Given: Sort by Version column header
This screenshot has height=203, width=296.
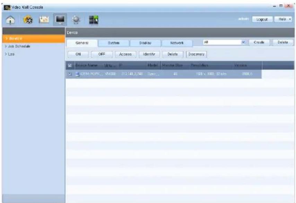Looking at the screenshot, I should (241, 65).
